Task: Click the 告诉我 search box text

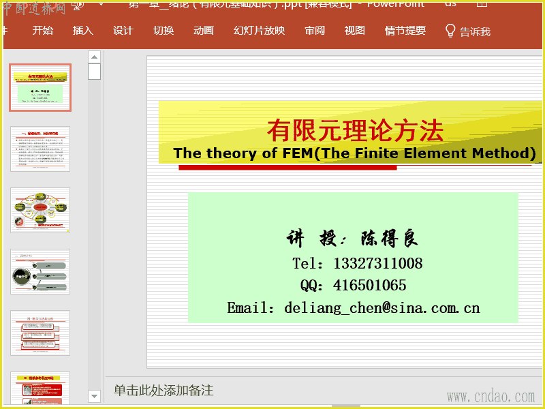Action: click(x=475, y=32)
